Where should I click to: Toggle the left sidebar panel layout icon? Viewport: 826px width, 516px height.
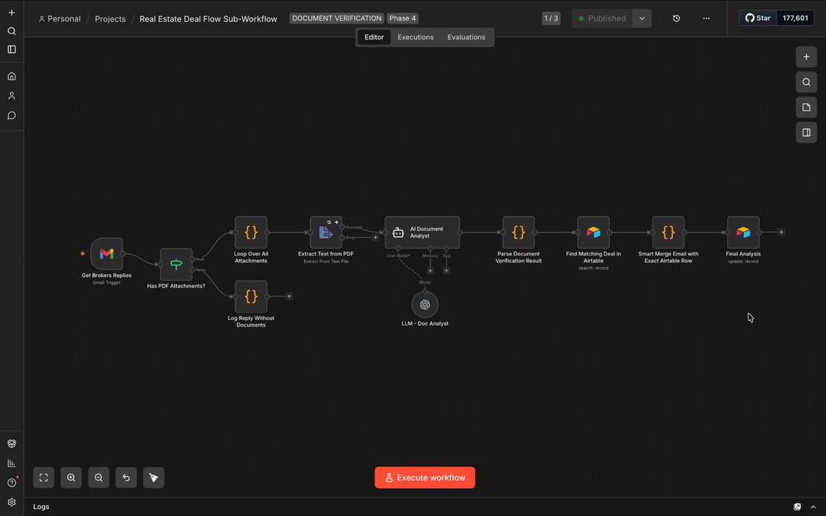tap(12, 50)
